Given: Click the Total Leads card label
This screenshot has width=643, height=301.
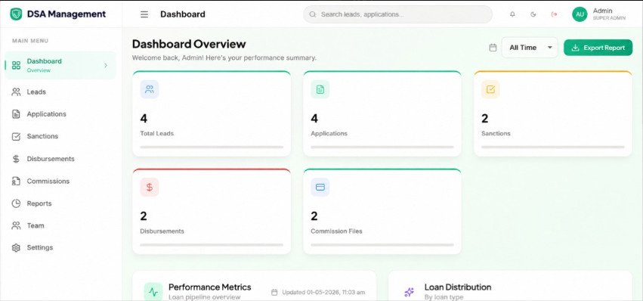Looking at the screenshot, I should pos(156,133).
